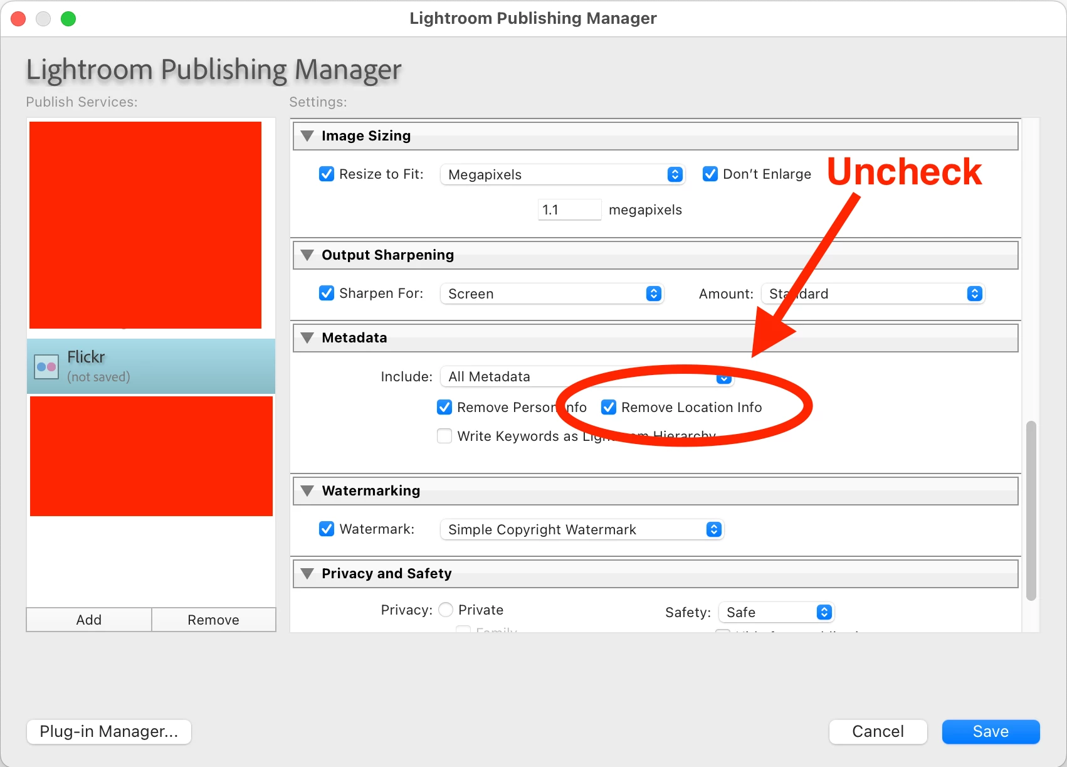Save the publishing settings
1067x767 pixels.
click(x=991, y=731)
